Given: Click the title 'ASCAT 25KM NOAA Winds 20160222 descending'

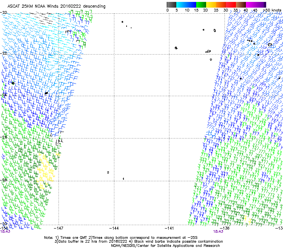Looking at the screenshot, I should [56, 6].
